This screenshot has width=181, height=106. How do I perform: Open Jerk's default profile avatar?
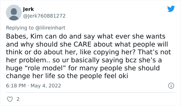click(13, 13)
